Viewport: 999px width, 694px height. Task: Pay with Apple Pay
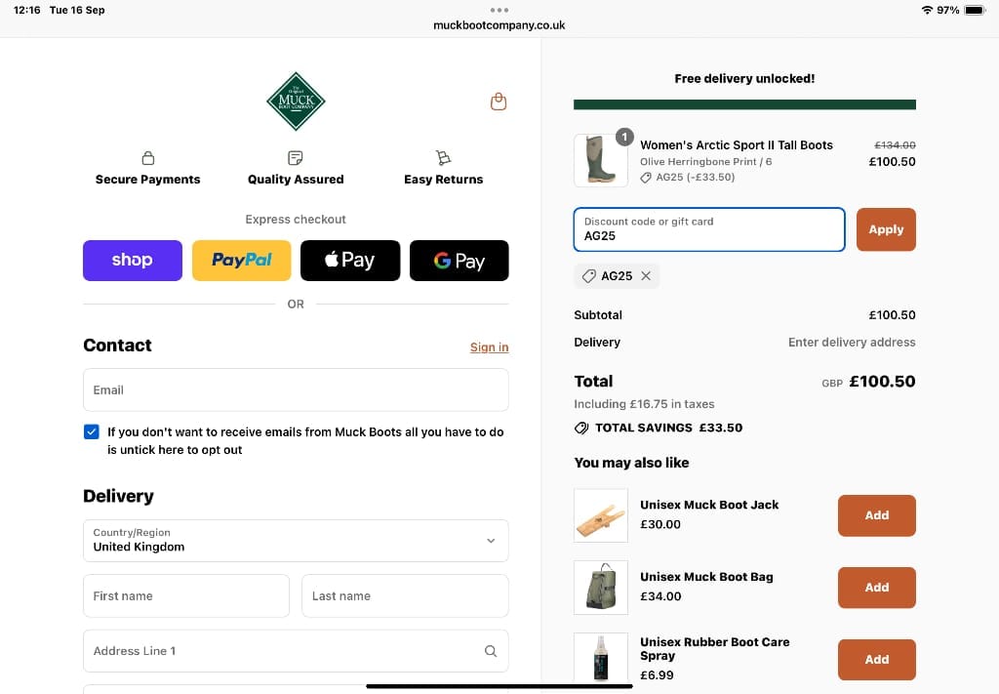click(x=350, y=261)
